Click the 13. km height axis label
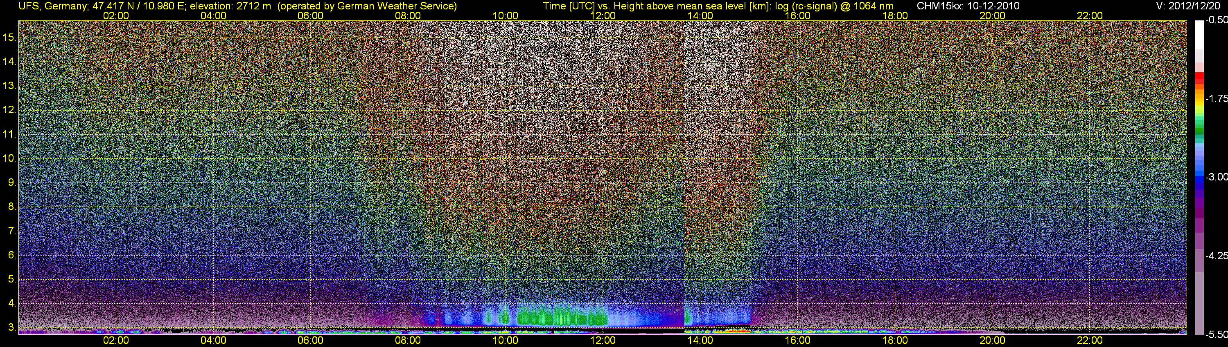The width and height of the screenshot is (1228, 347). (9, 86)
